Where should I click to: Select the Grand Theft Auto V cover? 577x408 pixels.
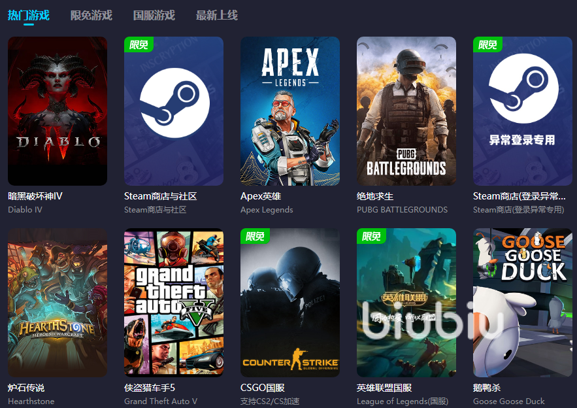(x=174, y=302)
